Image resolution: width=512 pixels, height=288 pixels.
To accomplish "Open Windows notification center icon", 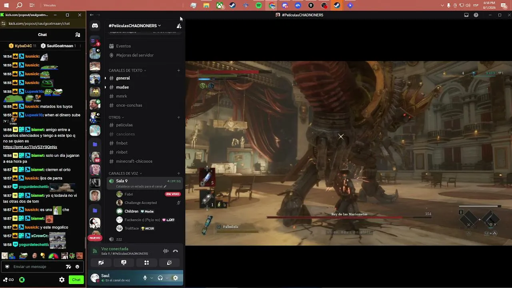I will tap(503, 6).
